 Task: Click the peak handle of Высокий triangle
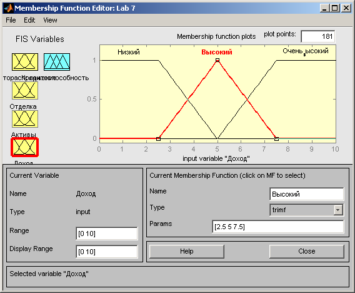[x=217, y=60]
